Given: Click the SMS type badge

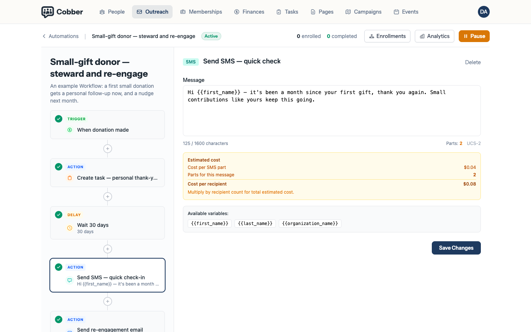Looking at the screenshot, I should coord(191,62).
